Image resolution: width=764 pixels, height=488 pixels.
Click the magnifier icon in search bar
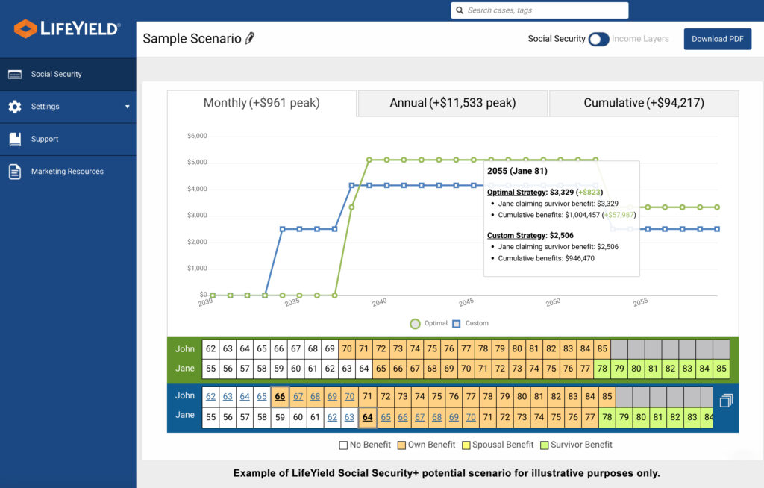459,10
